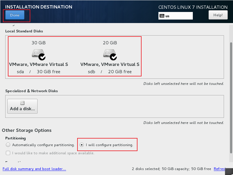Click the blue Done button

15,15
